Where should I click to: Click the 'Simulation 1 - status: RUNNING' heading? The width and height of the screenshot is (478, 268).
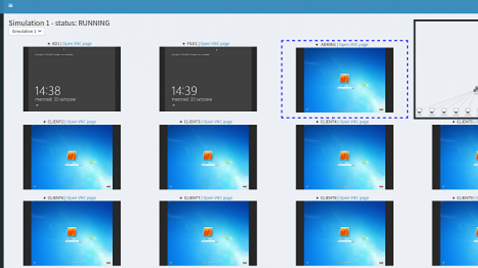(59, 23)
